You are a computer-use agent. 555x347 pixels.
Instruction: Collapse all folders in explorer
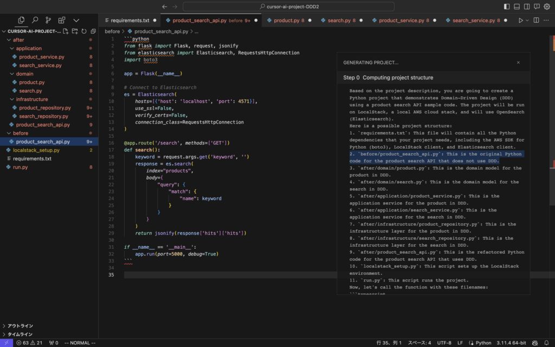[x=93, y=31]
